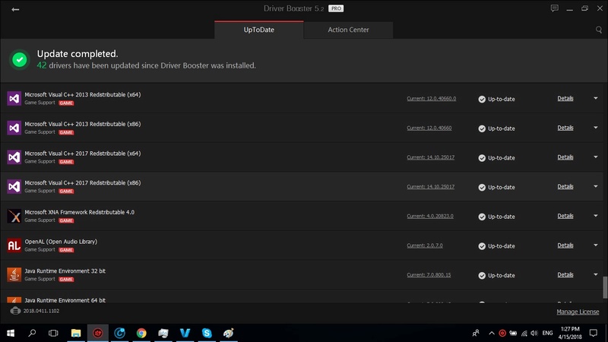Image resolution: width=608 pixels, height=342 pixels.
Task: Open the search magnifier icon
Action: tap(599, 30)
